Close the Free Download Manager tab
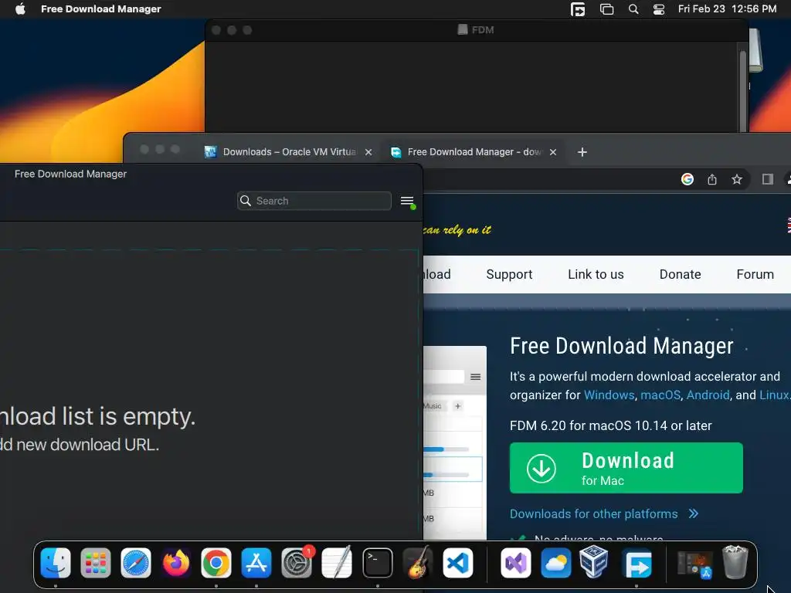The height and width of the screenshot is (593, 791). tap(553, 152)
